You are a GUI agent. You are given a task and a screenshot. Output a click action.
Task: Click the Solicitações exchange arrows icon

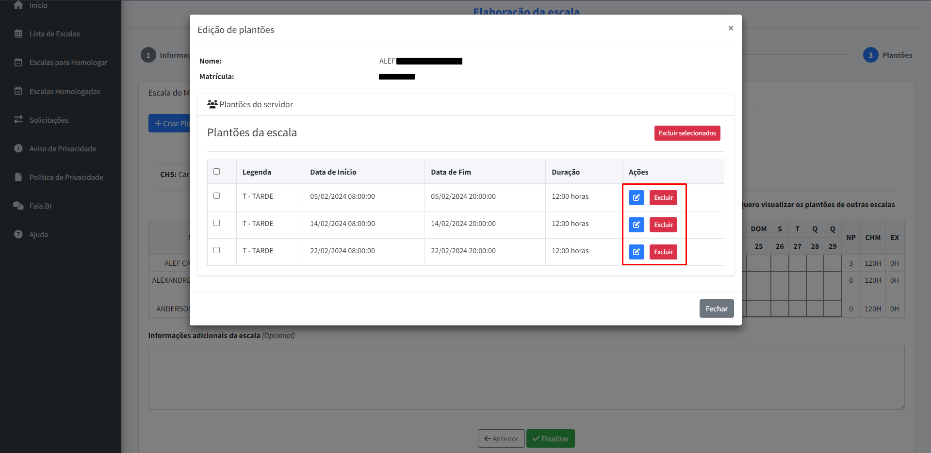[x=18, y=120]
